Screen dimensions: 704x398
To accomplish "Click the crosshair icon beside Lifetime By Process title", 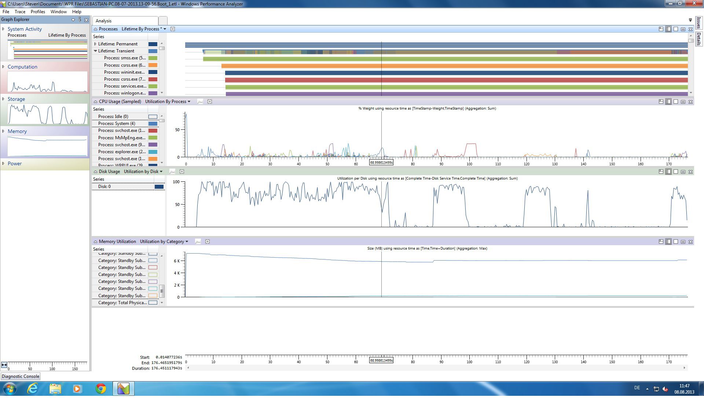I will pos(172,29).
